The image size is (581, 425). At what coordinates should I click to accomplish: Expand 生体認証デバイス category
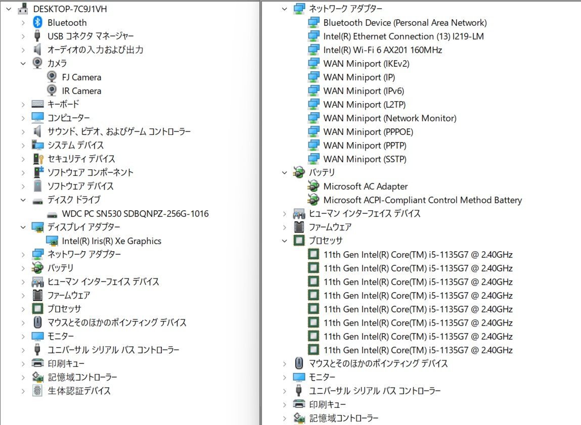pyautogui.click(x=23, y=391)
